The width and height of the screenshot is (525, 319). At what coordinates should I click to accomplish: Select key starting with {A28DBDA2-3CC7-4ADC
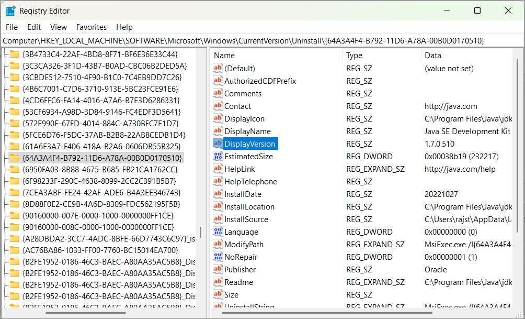(x=109, y=239)
